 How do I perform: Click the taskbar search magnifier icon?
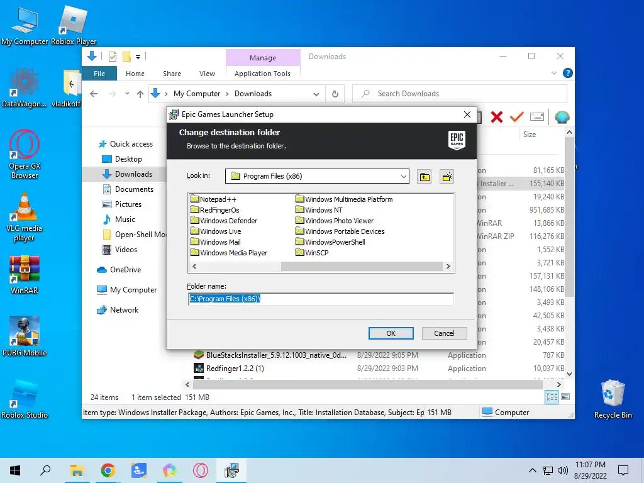click(45, 470)
